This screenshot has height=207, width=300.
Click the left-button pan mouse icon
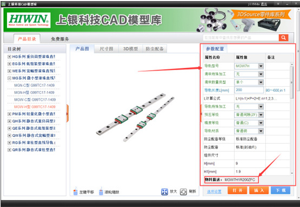pyautogui.click(x=76, y=191)
